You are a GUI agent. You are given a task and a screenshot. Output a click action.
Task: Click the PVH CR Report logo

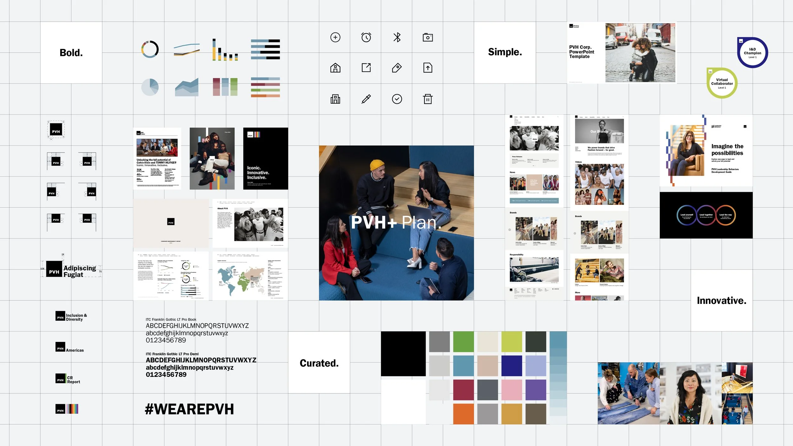(x=68, y=379)
